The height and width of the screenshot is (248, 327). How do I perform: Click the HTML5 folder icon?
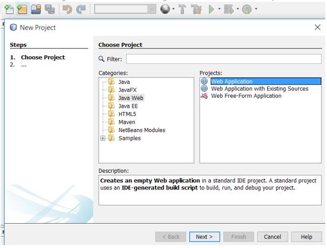click(x=112, y=114)
